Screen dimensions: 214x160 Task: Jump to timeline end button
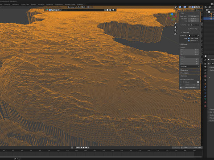pyautogui.click(x=88, y=148)
